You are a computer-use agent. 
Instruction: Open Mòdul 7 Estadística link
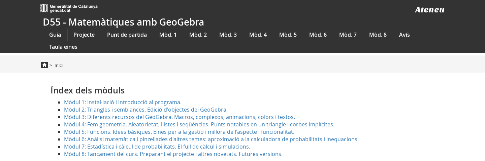(x=157, y=147)
